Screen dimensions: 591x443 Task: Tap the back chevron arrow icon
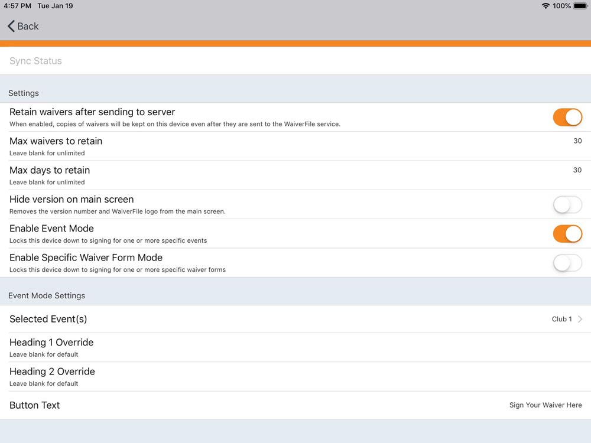click(9, 26)
